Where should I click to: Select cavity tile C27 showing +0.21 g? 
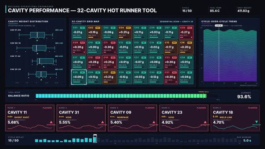109,77
